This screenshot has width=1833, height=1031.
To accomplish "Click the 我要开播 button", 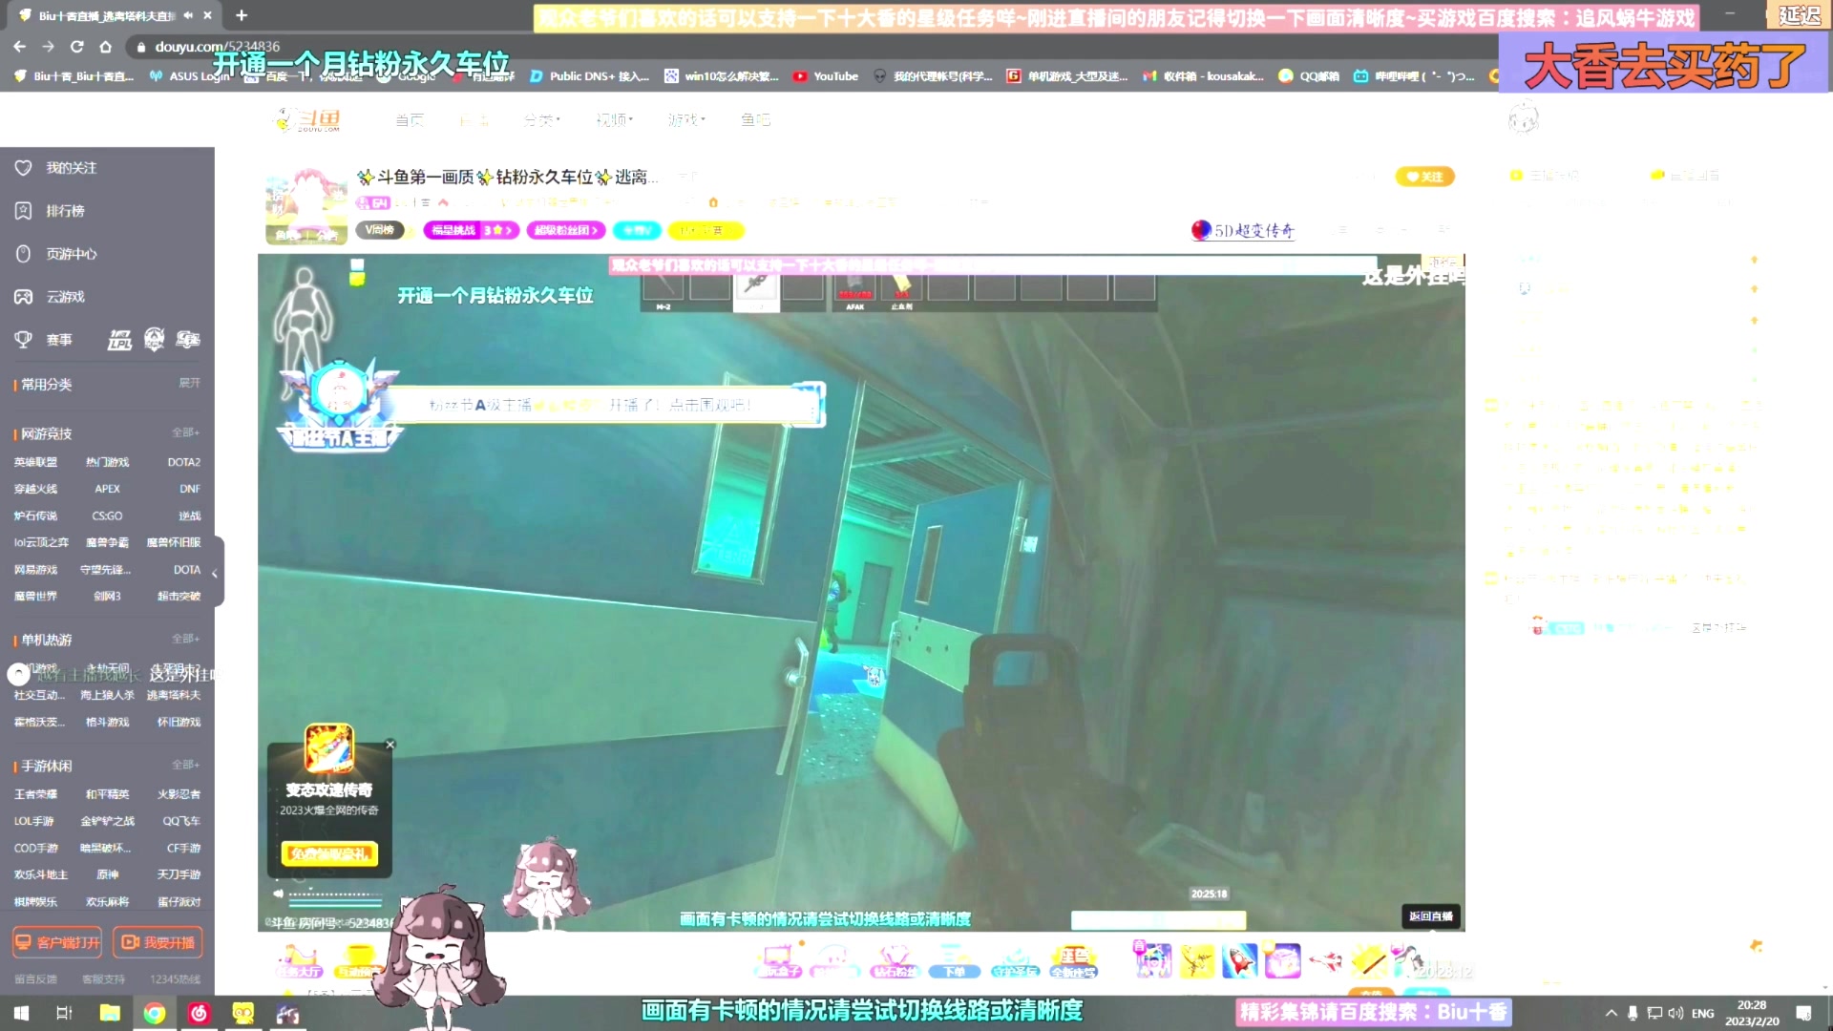I will tap(158, 942).
